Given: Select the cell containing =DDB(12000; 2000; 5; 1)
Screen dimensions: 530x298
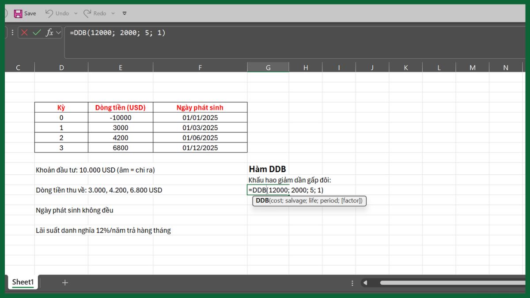Looking at the screenshot, I should (268, 190).
